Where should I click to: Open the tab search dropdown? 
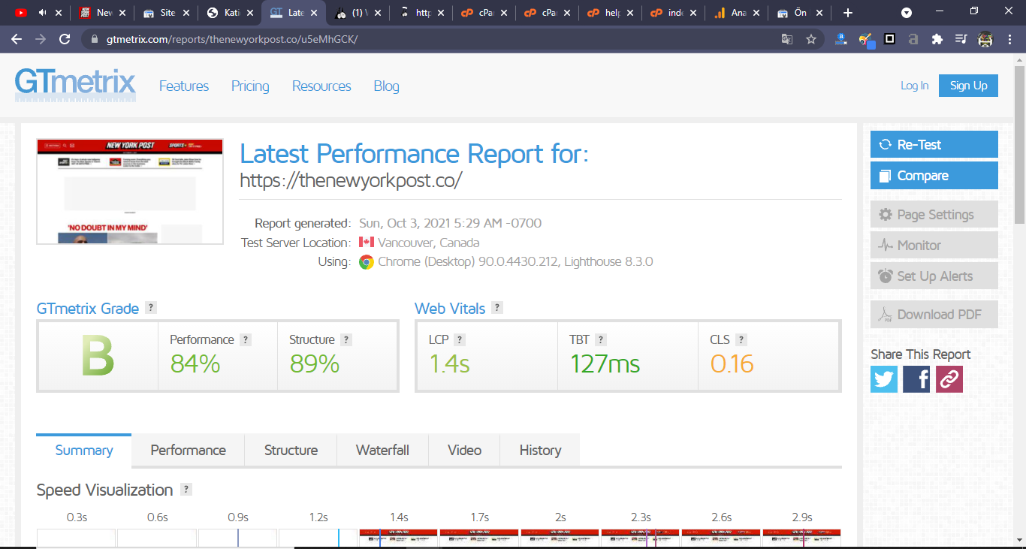(907, 13)
